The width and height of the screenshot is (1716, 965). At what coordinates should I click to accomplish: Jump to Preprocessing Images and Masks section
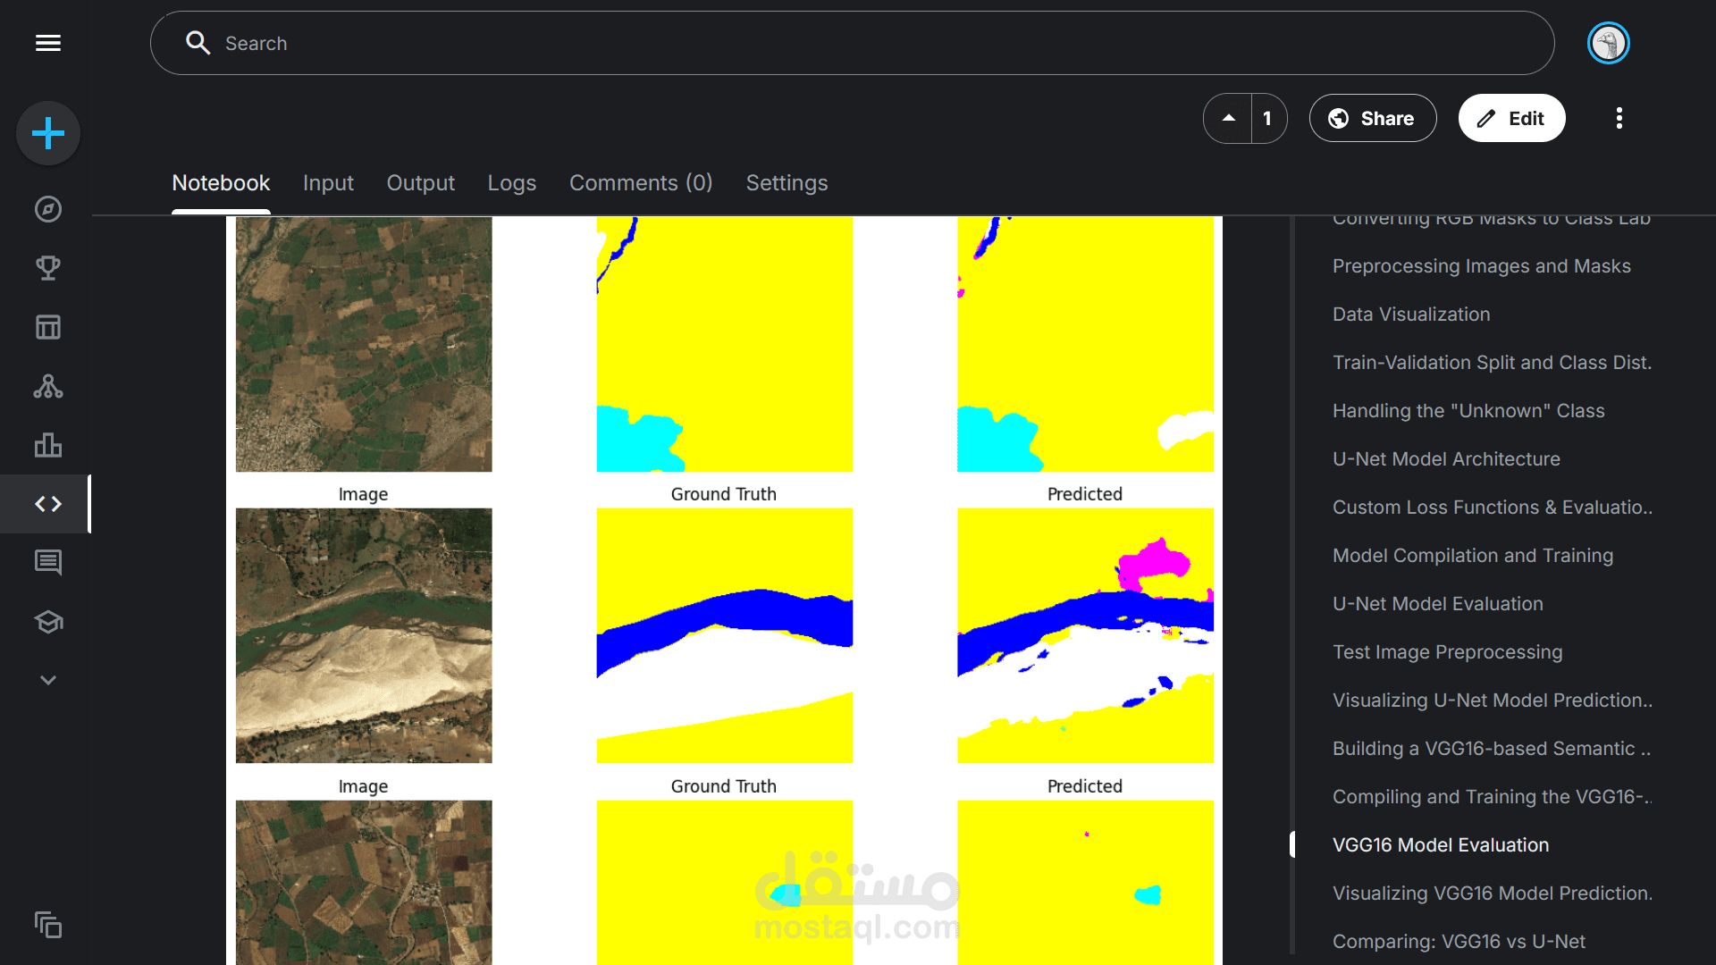(x=1481, y=266)
